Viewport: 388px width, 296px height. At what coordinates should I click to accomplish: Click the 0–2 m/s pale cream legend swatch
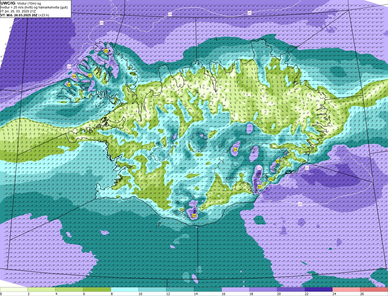click(x=14, y=289)
